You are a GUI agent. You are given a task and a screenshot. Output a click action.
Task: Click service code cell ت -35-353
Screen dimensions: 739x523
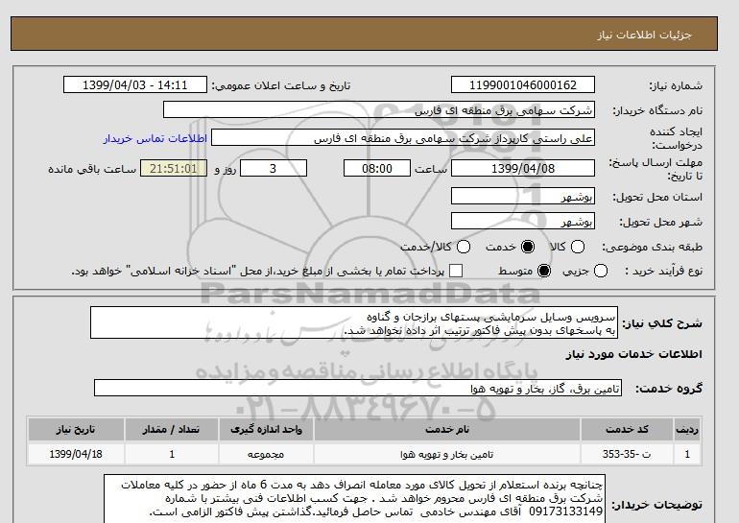628,454
